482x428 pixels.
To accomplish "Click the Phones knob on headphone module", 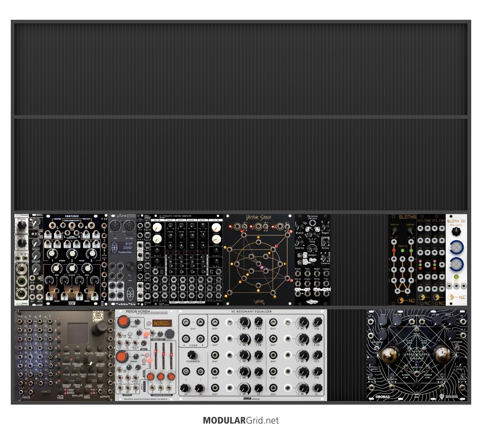I will point(22,225).
